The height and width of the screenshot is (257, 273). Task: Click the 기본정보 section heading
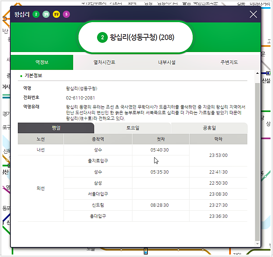click(33, 76)
